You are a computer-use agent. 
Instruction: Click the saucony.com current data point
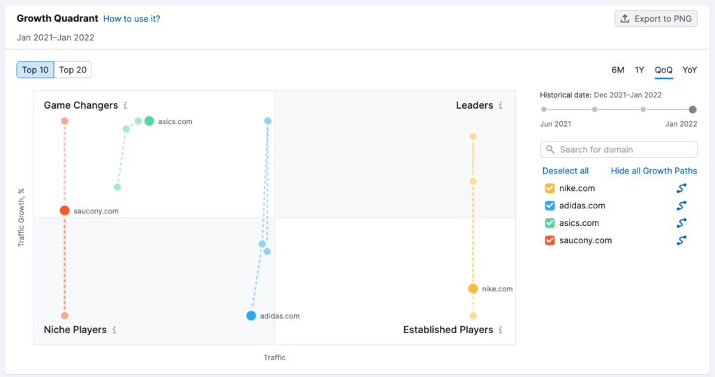[x=64, y=210]
